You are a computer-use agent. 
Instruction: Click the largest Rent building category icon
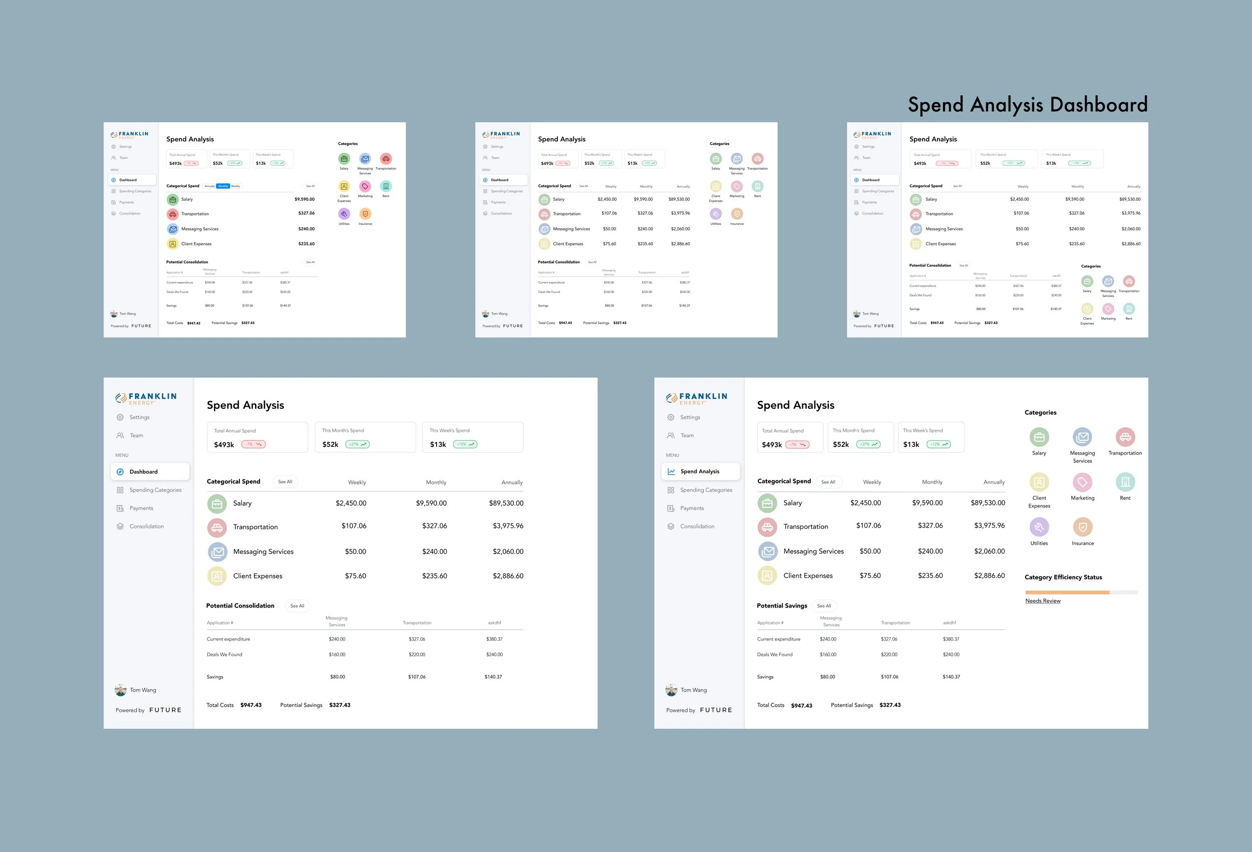1125,482
